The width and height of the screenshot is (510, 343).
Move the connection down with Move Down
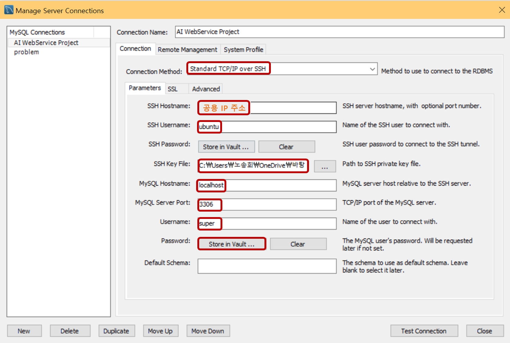tap(208, 331)
